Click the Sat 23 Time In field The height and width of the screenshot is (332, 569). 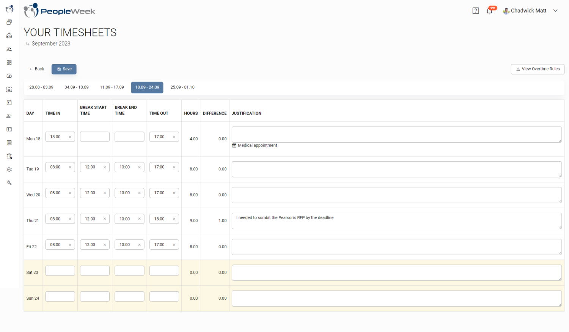pos(60,270)
